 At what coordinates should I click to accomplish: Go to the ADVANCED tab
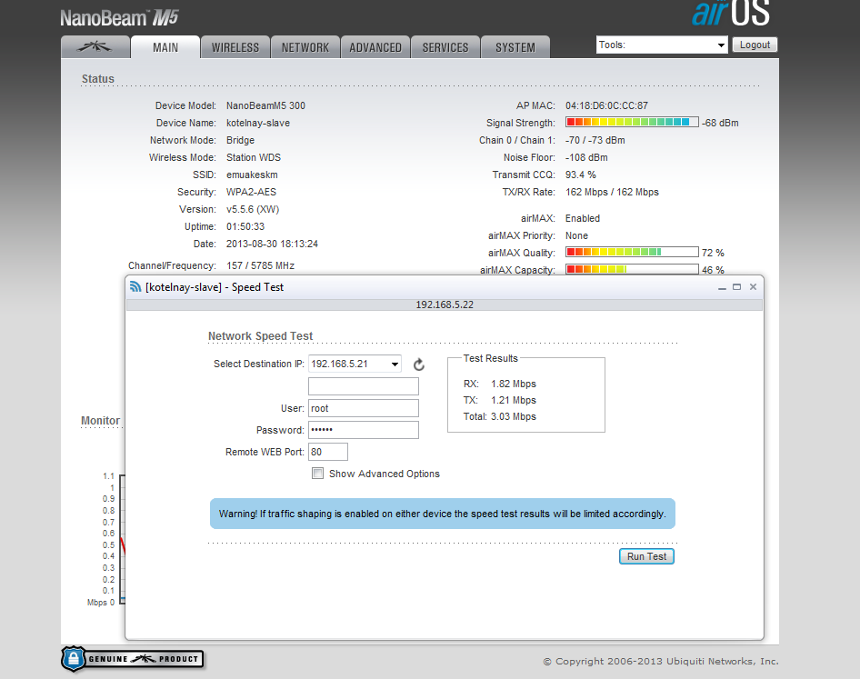(x=375, y=47)
